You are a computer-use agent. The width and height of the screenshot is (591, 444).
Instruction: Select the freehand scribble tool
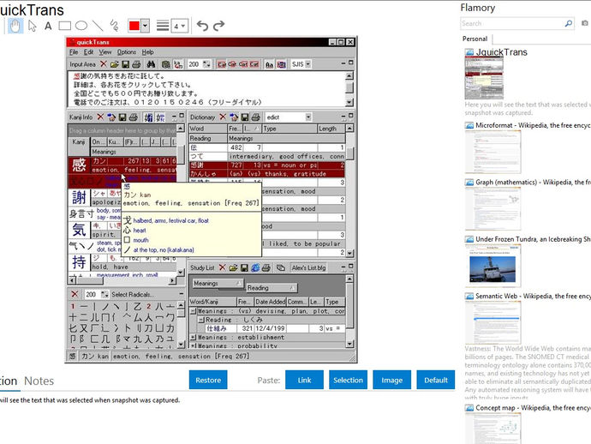(x=114, y=26)
